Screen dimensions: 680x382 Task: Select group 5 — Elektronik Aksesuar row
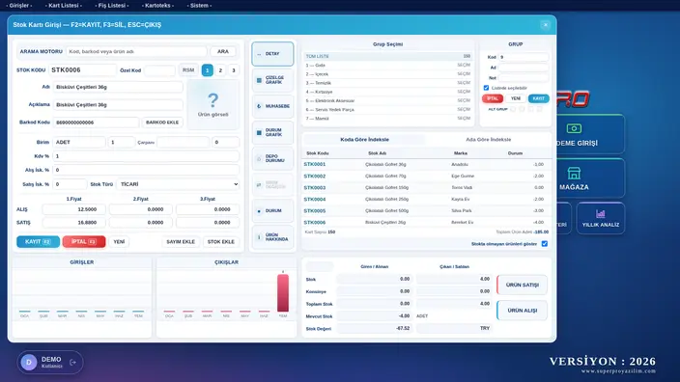pos(387,100)
